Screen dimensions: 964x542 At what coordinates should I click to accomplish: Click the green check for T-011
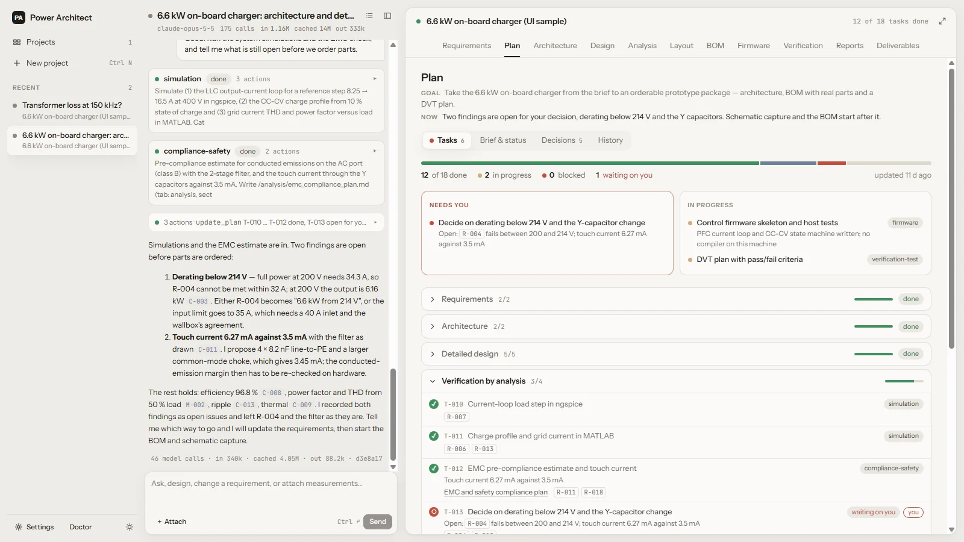(x=434, y=436)
